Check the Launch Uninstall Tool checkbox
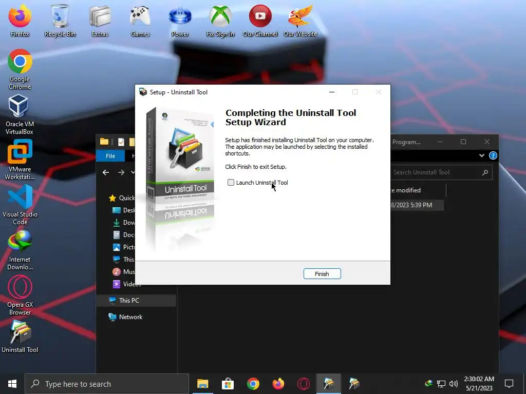Screen dimensions: 526x394 coord(231,182)
